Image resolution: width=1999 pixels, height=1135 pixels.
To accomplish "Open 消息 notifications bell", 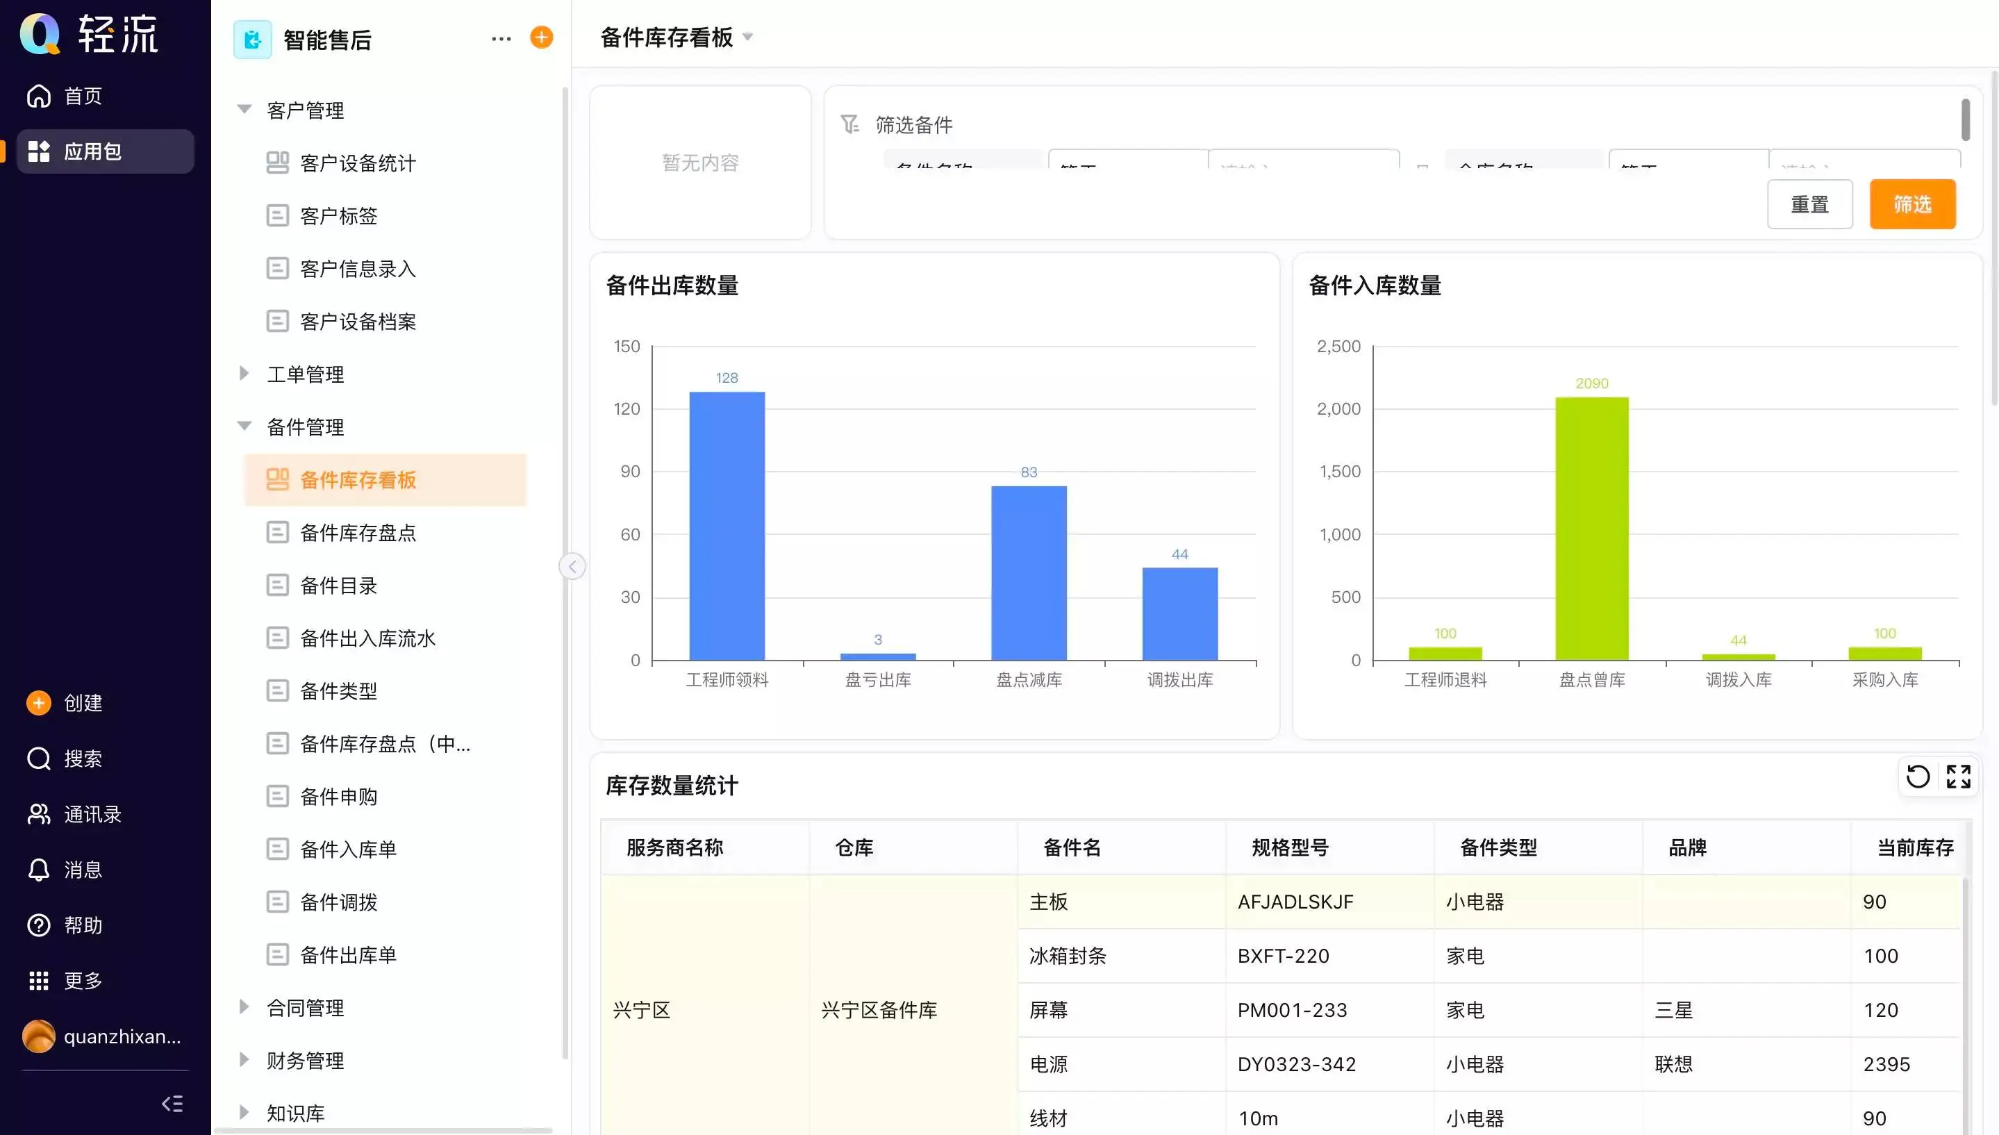I will tap(39, 870).
